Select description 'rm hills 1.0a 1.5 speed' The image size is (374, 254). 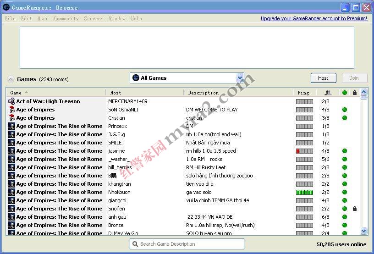[211, 151]
